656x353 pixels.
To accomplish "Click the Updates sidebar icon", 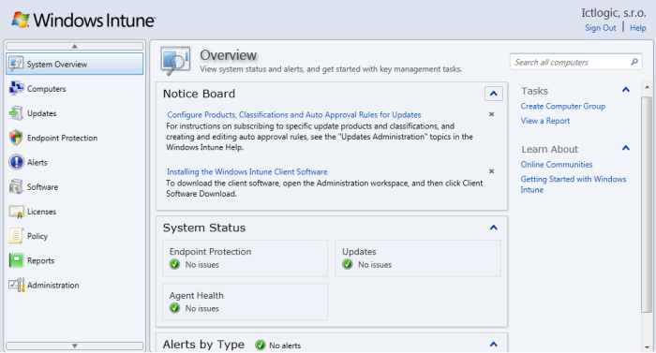I will 16,113.
